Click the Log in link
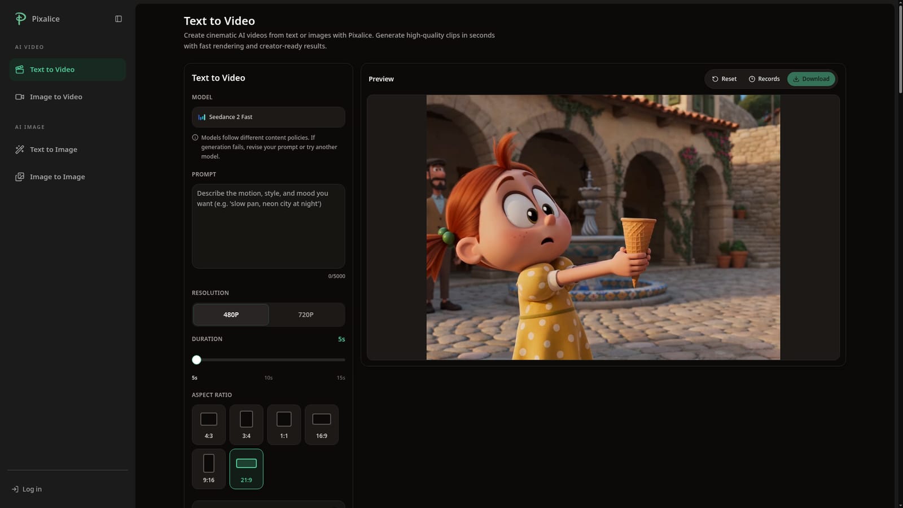This screenshot has width=903, height=508. 27,489
